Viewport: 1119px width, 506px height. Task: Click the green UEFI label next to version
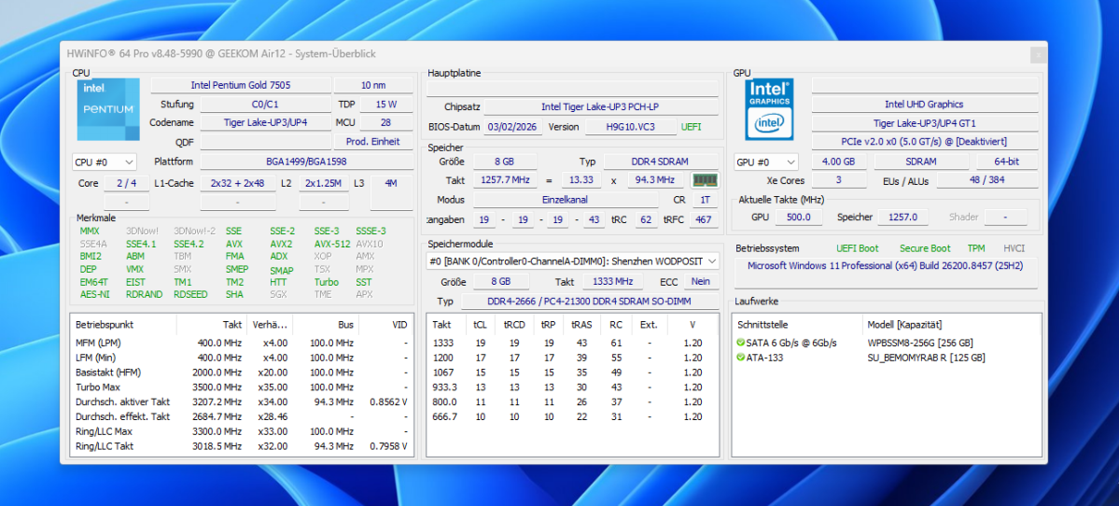(x=691, y=127)
